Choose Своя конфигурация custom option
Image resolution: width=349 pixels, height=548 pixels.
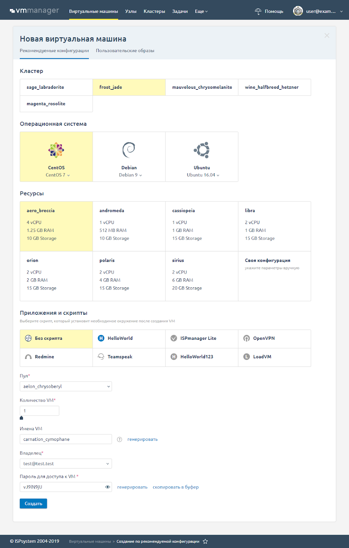[274, 276]
